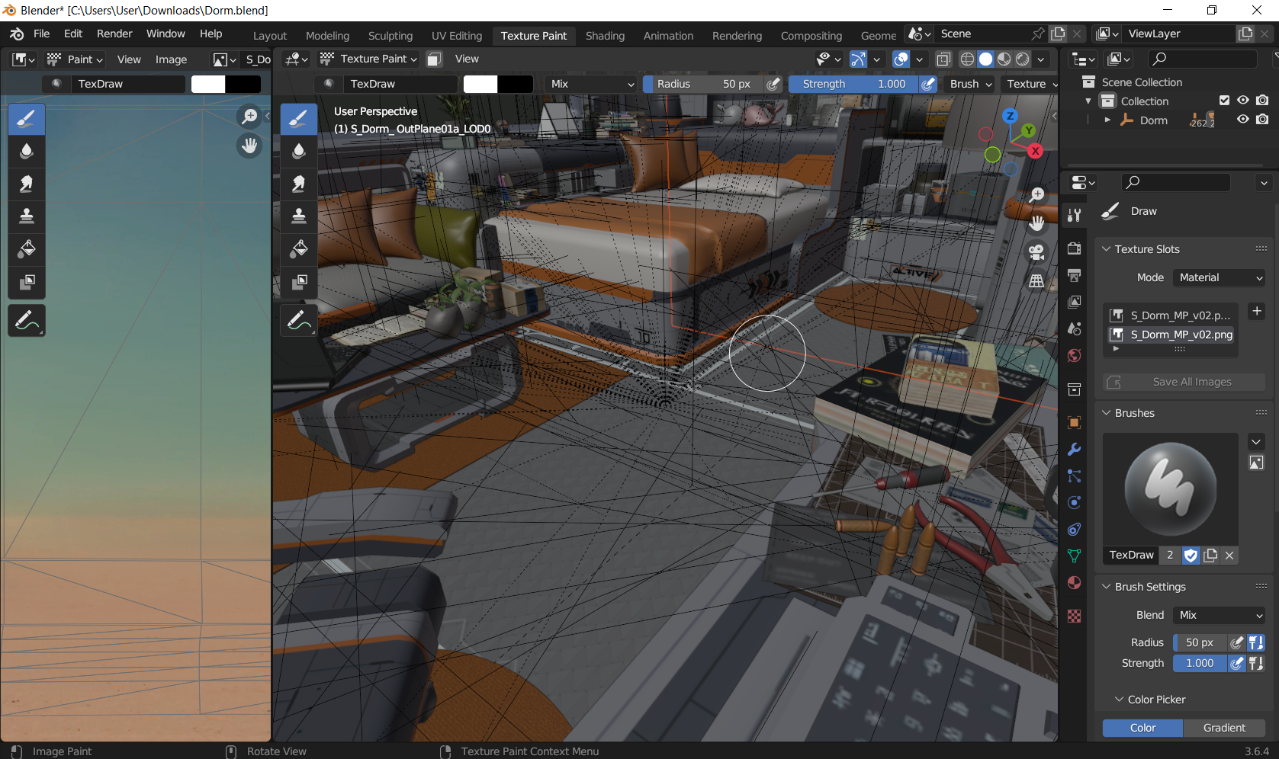This screenshot has height=759, width=1279.
Task: Open the Material Properties tab
Action: tap(1074, 583)
